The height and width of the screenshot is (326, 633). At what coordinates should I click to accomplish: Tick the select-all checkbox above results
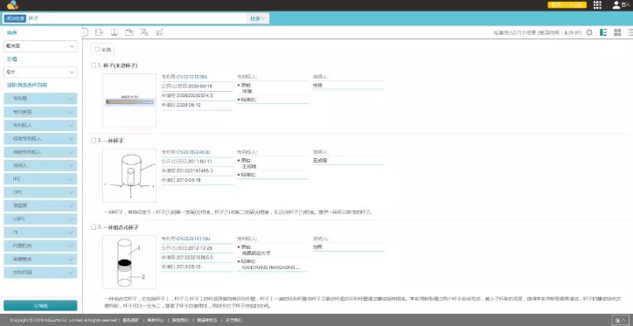point(97,49)
